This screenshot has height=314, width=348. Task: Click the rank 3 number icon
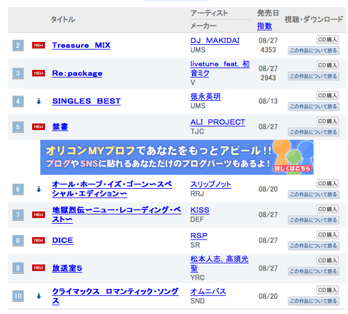[18, 73]
